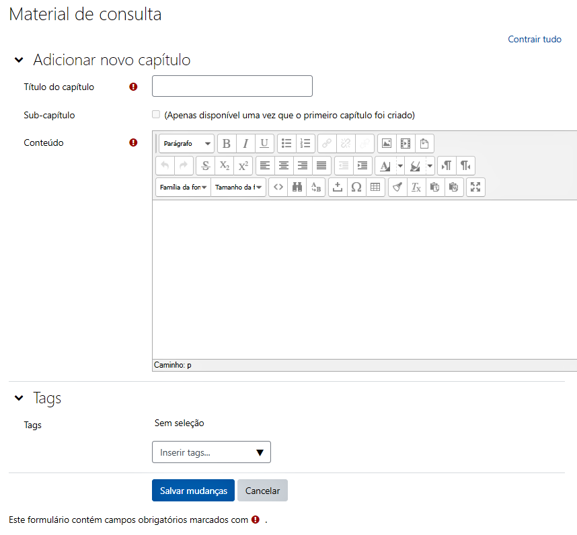
Task: Open the text color picker arrow
Action: point(400,165)
